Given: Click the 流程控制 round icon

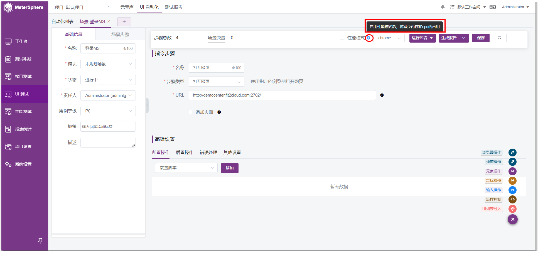Looking at the screenshot, I should [512, 199].
